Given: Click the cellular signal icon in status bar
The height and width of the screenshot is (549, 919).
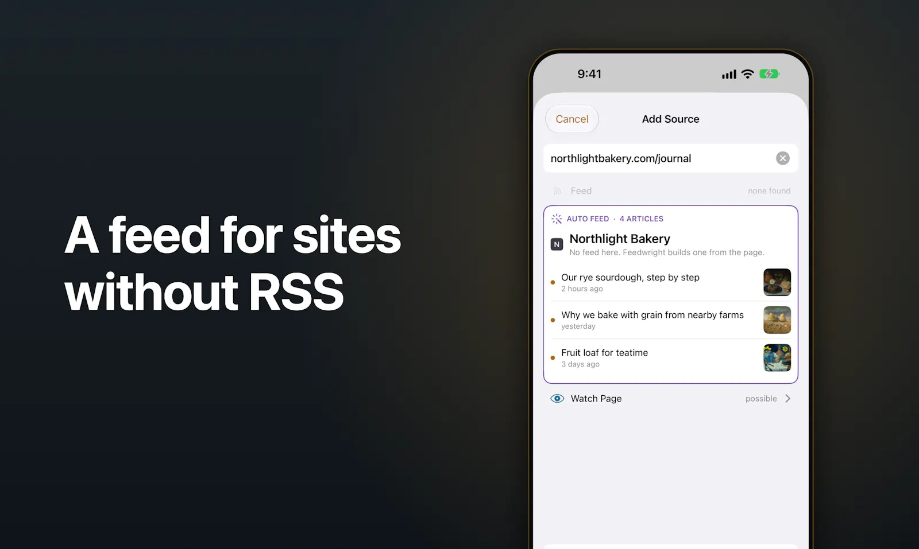Looking at the screenshot, I should point(729,75).
